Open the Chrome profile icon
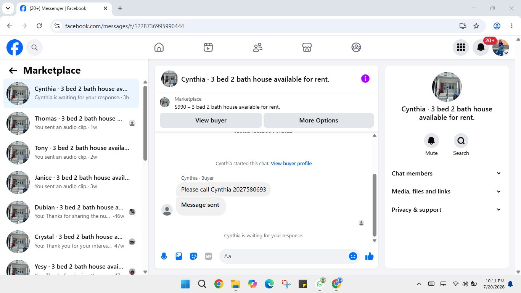Viewport: 521px width, 293px height. pos(497,26)
